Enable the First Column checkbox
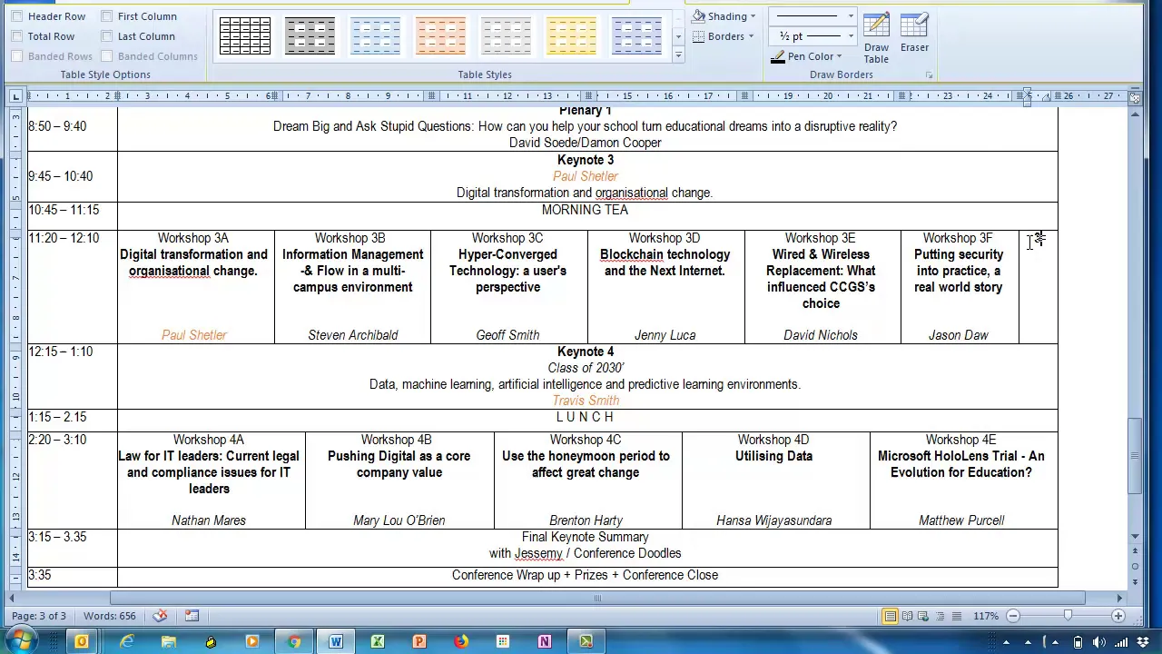 (107, 16)
